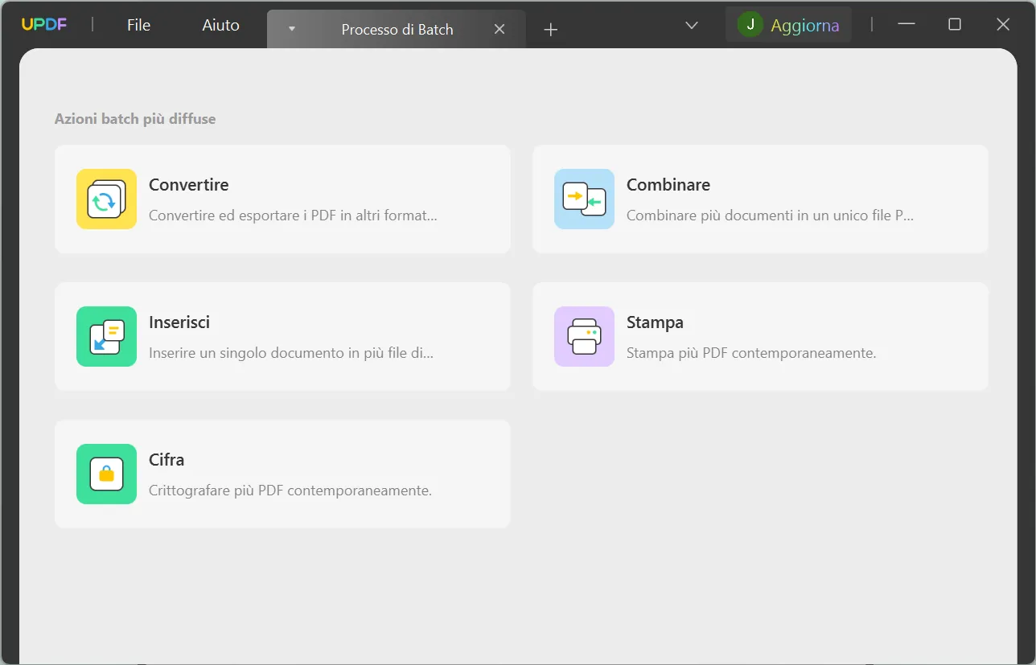Click the Convertire yellow icon

click(x=106, y=199)
